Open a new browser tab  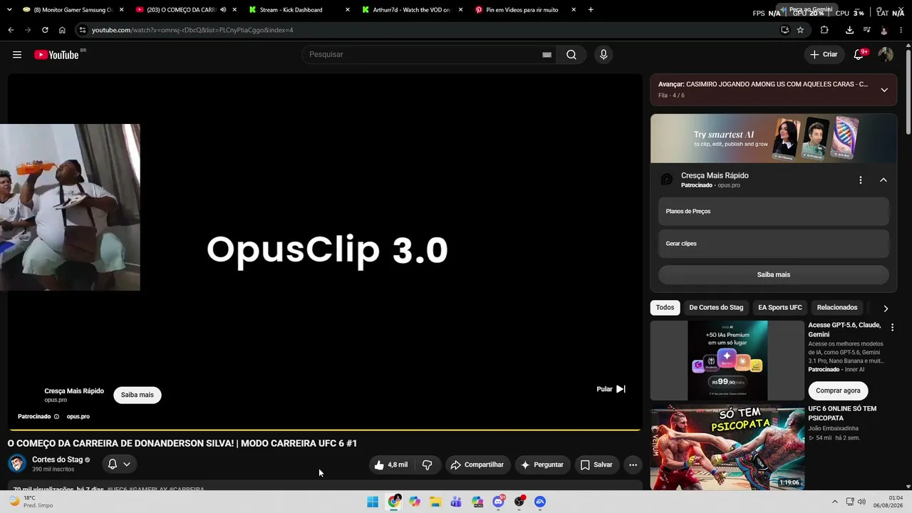[591, 10]
